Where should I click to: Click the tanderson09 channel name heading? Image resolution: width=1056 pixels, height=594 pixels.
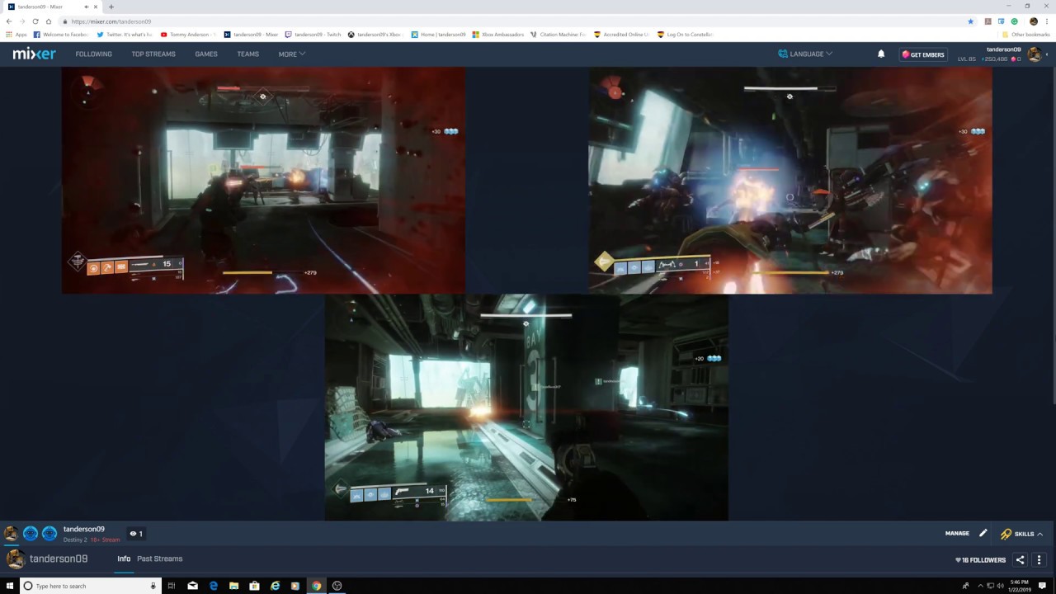click(59, 559)
